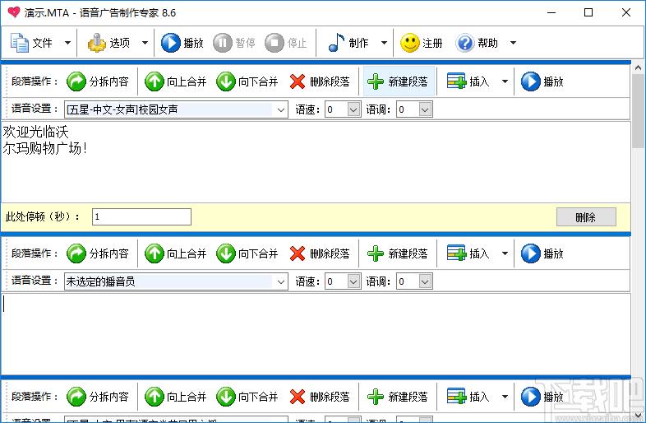Click 删除段落 in first paragraph toolbar
The width and height of the screenshot is (646, 423).
319,81
